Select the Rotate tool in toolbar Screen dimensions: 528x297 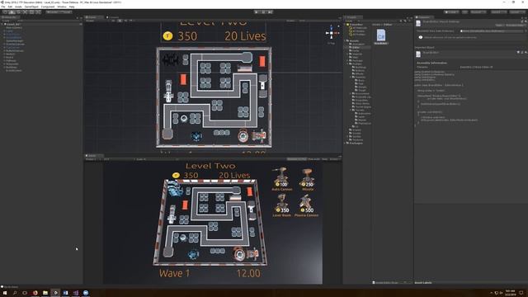[18, 12]
